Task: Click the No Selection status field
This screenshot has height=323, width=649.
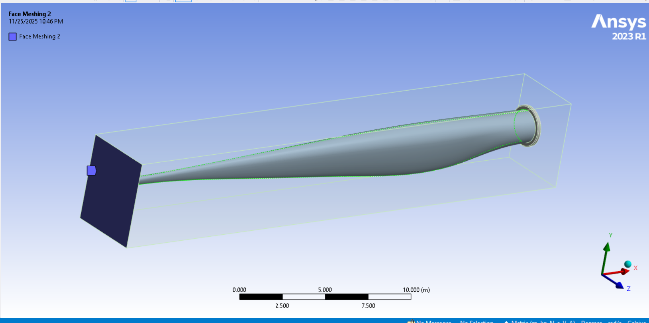Action: 476,321
